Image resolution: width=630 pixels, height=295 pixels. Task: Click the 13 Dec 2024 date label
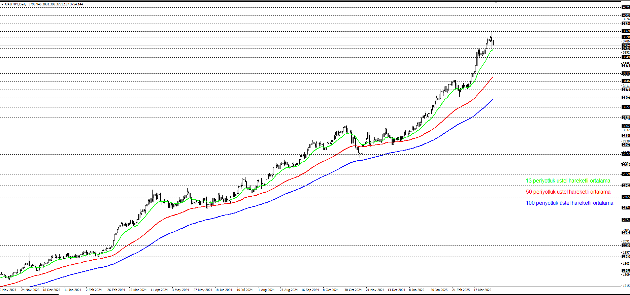click(396, 290)
